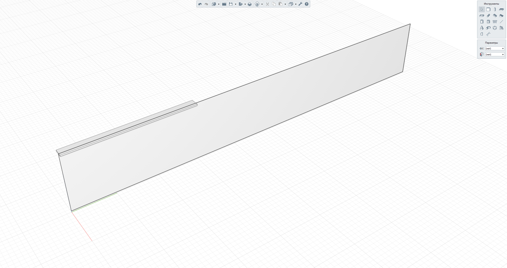Click the 3D view box icon
507x268 pixels.
click(x=291, y=4)
